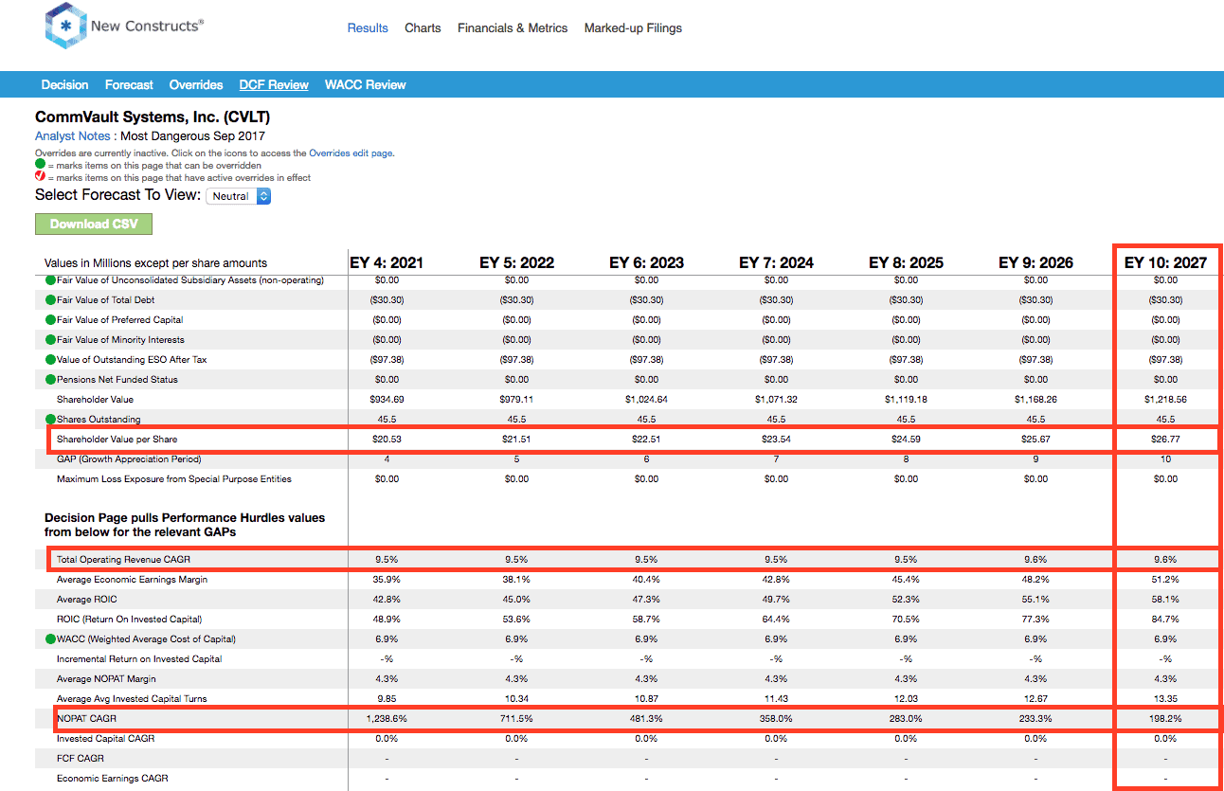
Task: Click the EY 10: 2027 column header
Action: coord(1165,262)
